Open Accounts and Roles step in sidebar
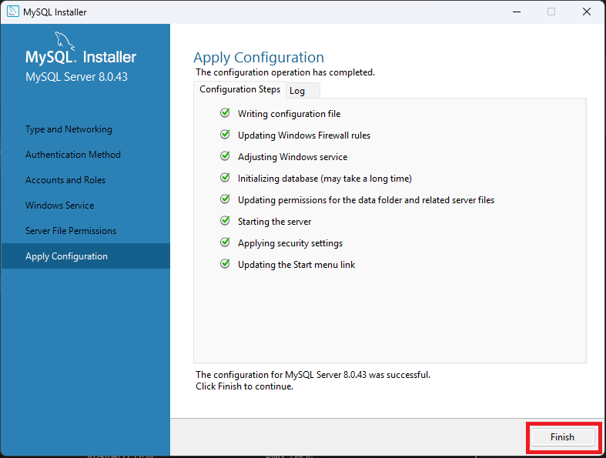Screen dimensions: 606x458 65,180
